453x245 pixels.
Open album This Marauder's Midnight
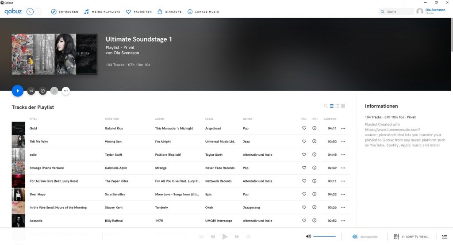point(174,128)
